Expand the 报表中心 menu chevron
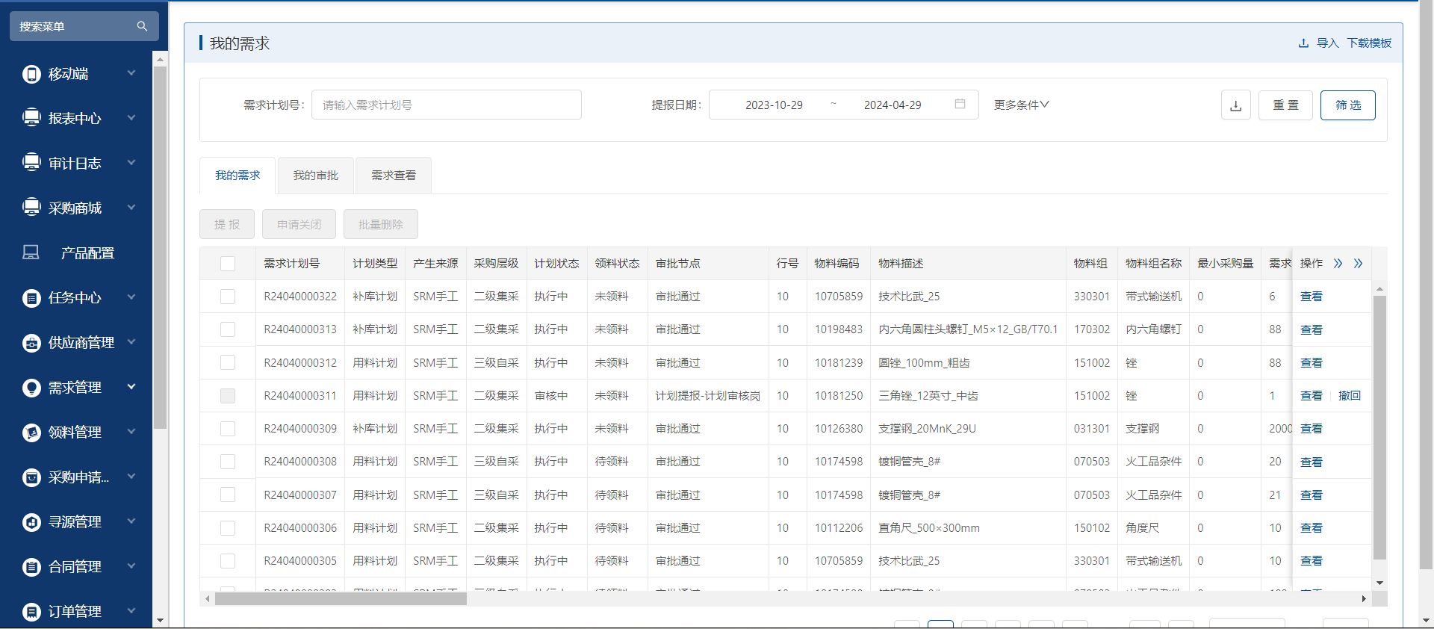This screenshot has width=1434, height=629. [x=131, y=118]
